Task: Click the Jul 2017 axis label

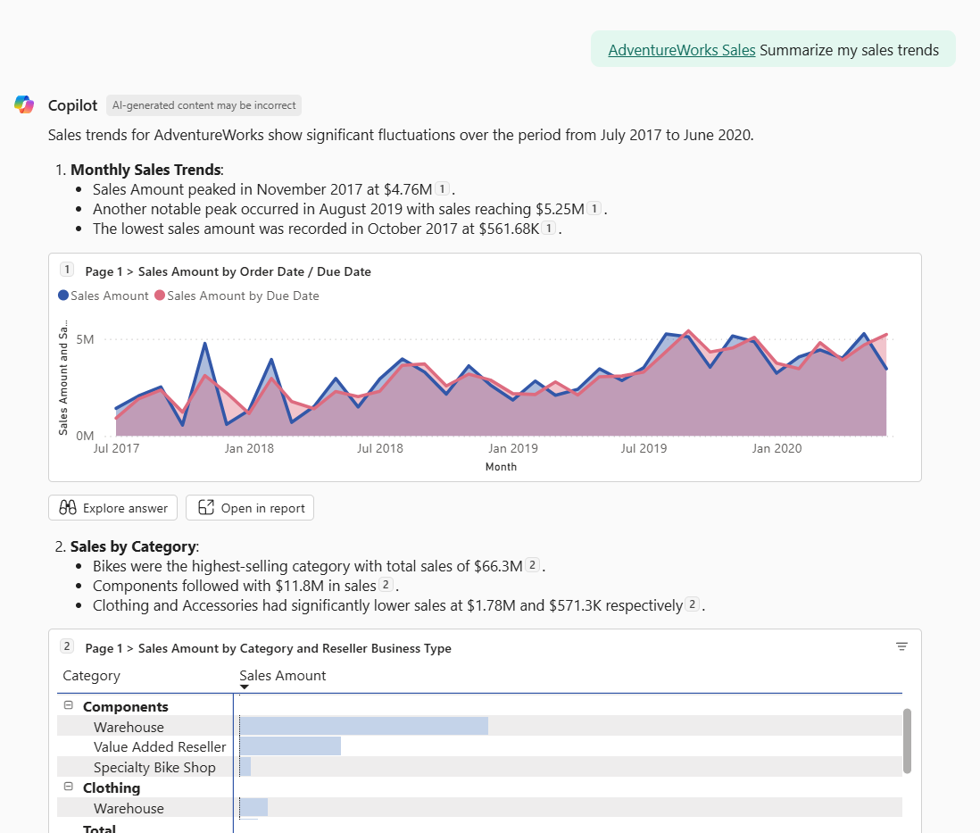Action: pyautogui.click(x=116, y=448)
